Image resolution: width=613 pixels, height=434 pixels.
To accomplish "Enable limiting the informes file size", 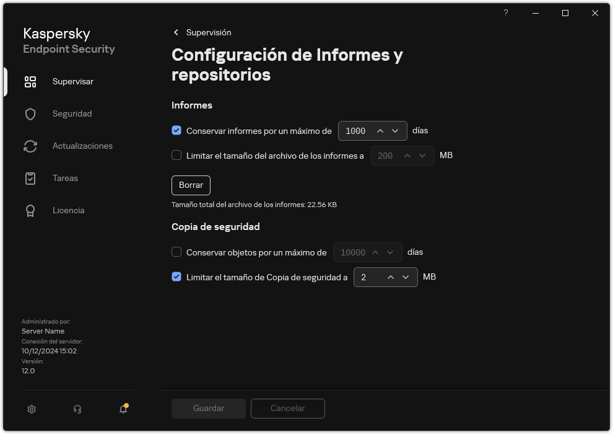I will (176, 156).
